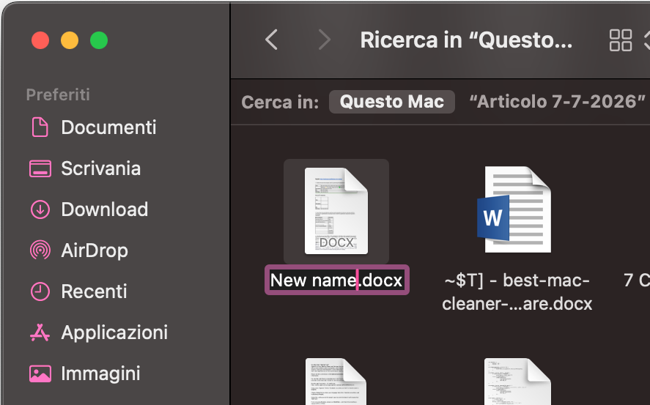Click the Applicazioni icon
The width and height of the screenshot is (650, 405).
click(x=40, y=332)
